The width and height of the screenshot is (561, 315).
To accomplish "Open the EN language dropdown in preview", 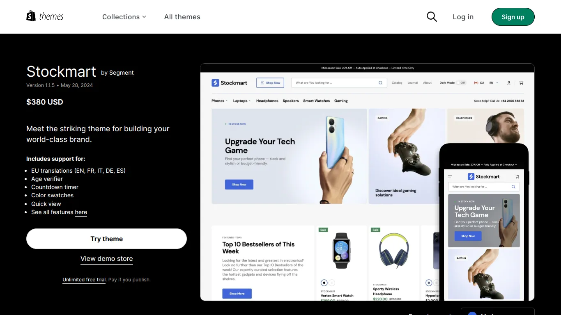I will click(493, 83).
